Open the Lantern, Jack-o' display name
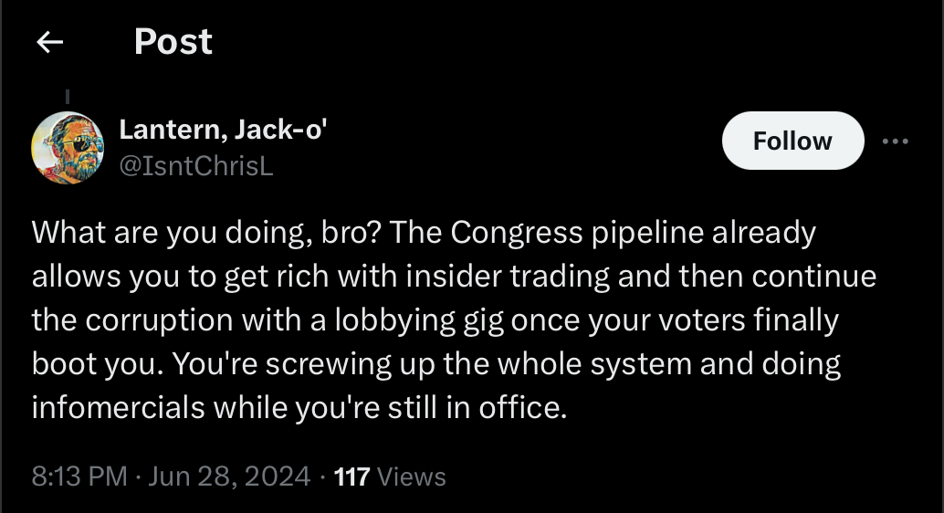 click(223, 130)
